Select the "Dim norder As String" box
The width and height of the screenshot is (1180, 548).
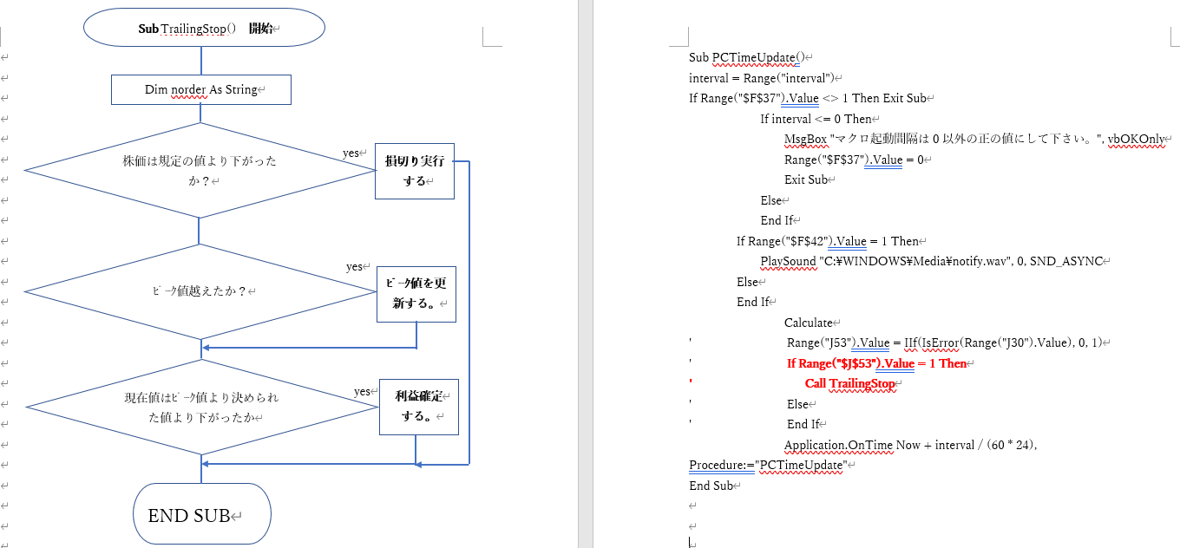[x=201, y=90]
